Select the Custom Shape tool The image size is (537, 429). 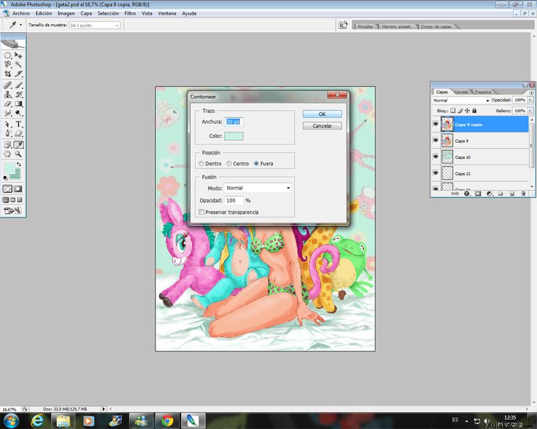click(x=18, y=133)
